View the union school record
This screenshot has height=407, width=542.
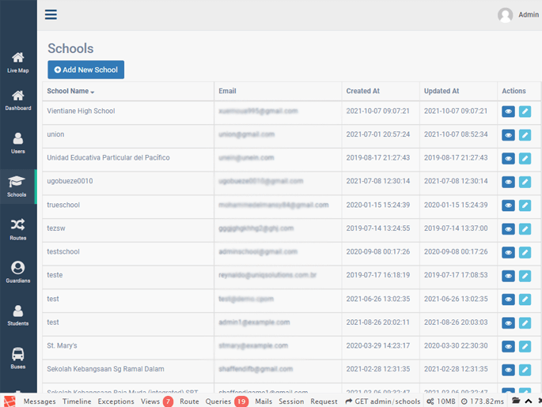[508, 135]
